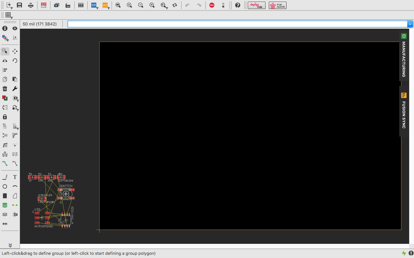
Task: Undo the last action
Action: tap(188, 5)
